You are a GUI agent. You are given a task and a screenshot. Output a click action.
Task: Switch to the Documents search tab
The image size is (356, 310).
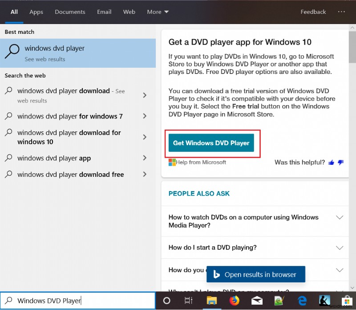70,12
